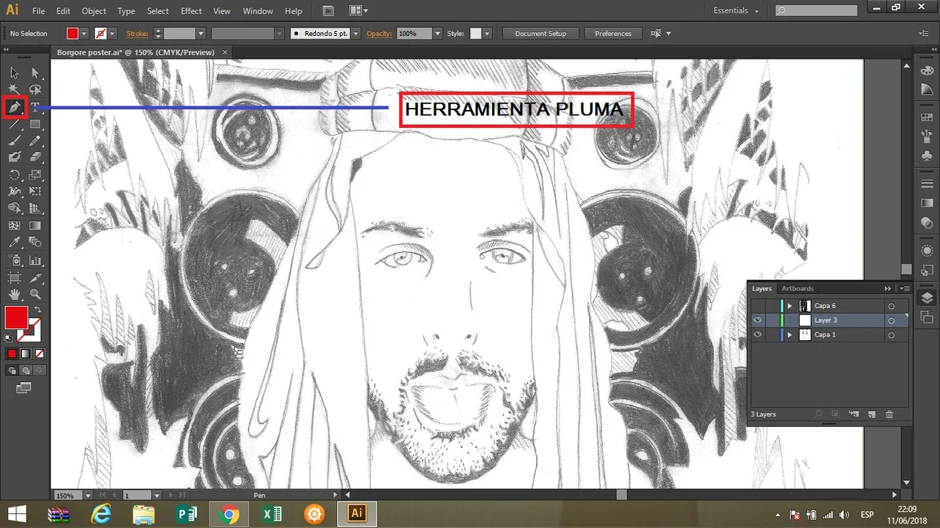Viewport: 940px width, 528px height.
Task: Open the Style dropdown
Action: 487,34
